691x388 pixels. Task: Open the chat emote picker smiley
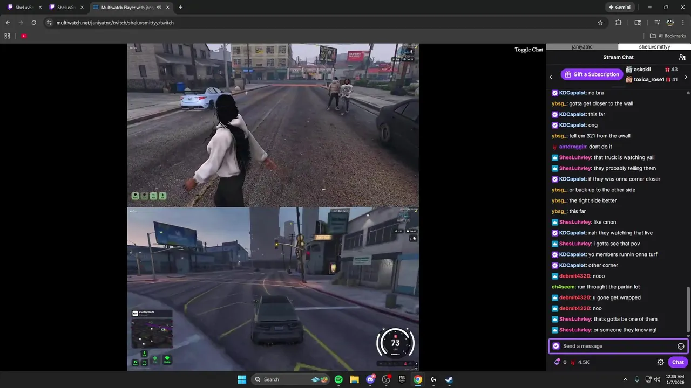click(681, 346)
